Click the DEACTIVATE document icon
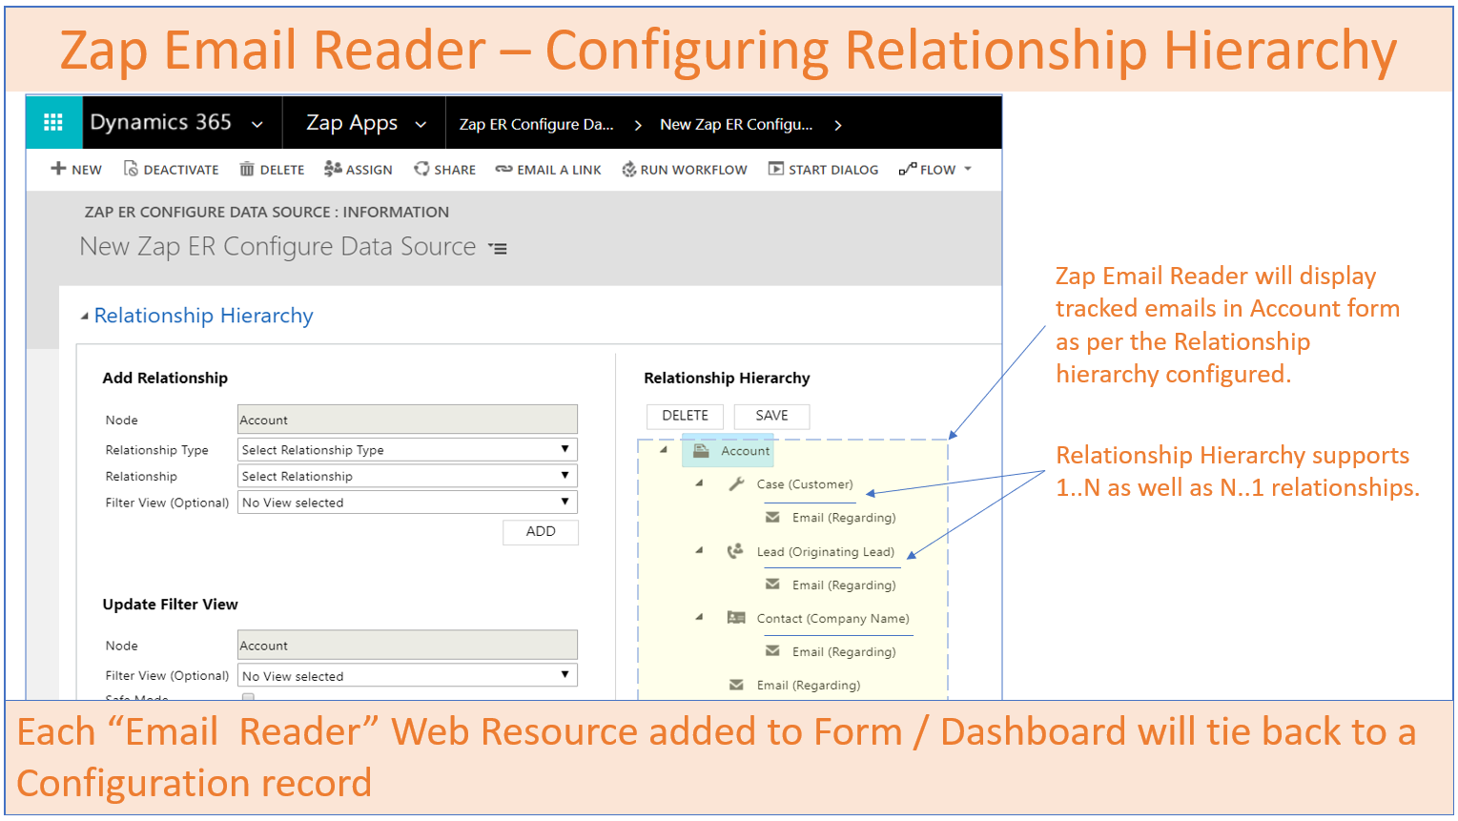 pyautogui.click(x=131, y=169)
